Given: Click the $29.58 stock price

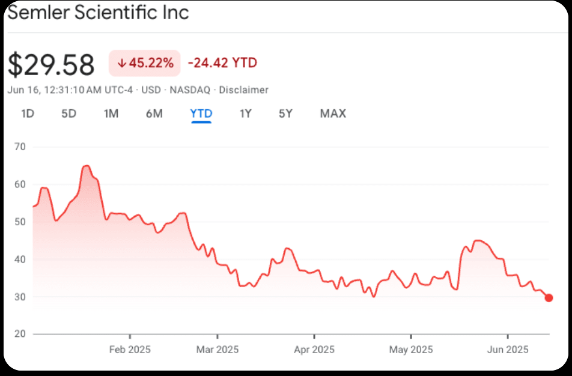Looking at the screenshot, I should click(52, 65).
